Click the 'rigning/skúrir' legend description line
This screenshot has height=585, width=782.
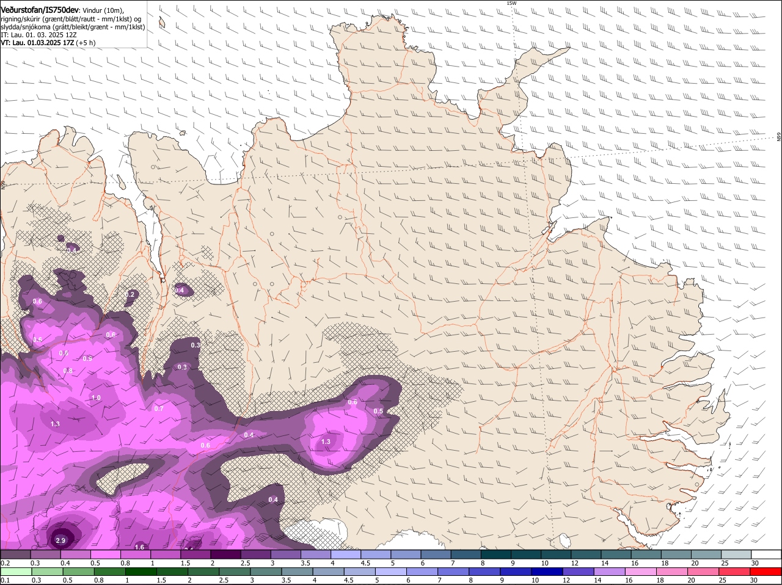71,19
